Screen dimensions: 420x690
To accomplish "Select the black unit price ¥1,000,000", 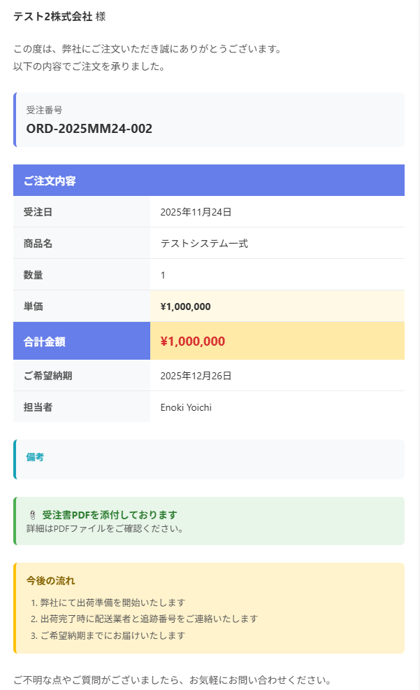I will point(185,307).
